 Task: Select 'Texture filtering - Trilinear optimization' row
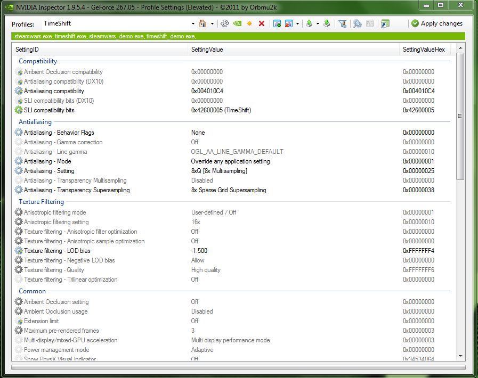coord(232,280)
